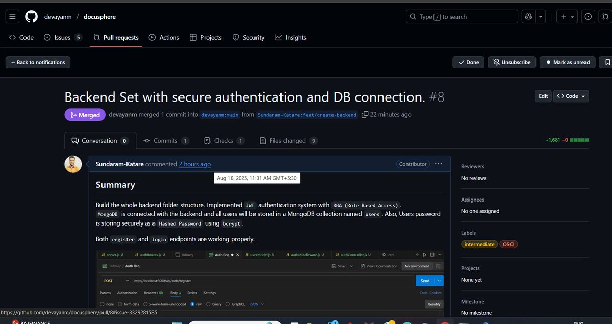This screenshot has width=612, height=324.
Task: Switch to the Insights tab
Action: pyautogui.click(x=291, y=37)
